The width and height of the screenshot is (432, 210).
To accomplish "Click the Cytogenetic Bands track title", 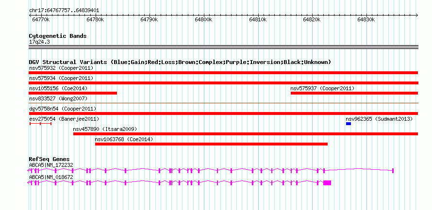I will [58, 36].
